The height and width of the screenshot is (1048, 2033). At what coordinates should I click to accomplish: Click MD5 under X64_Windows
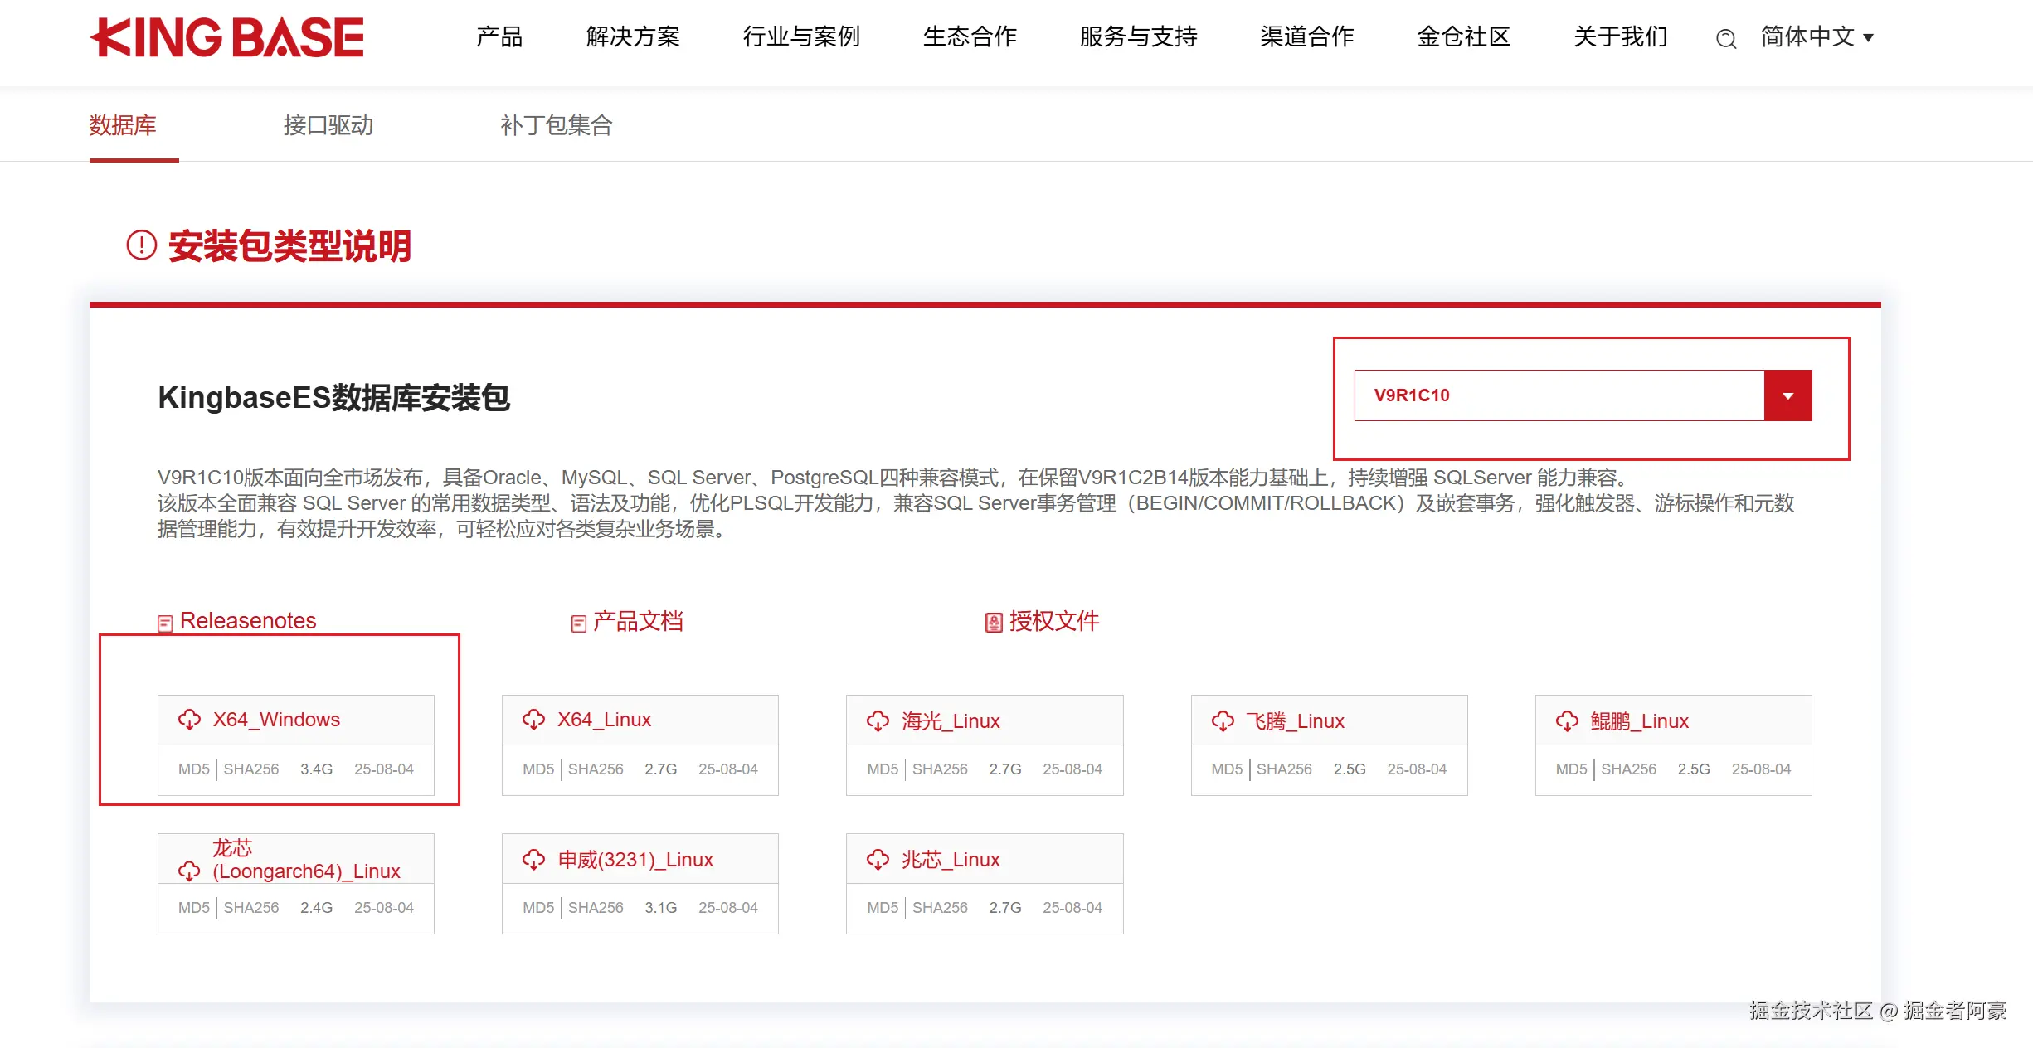[x=194, y=769]
